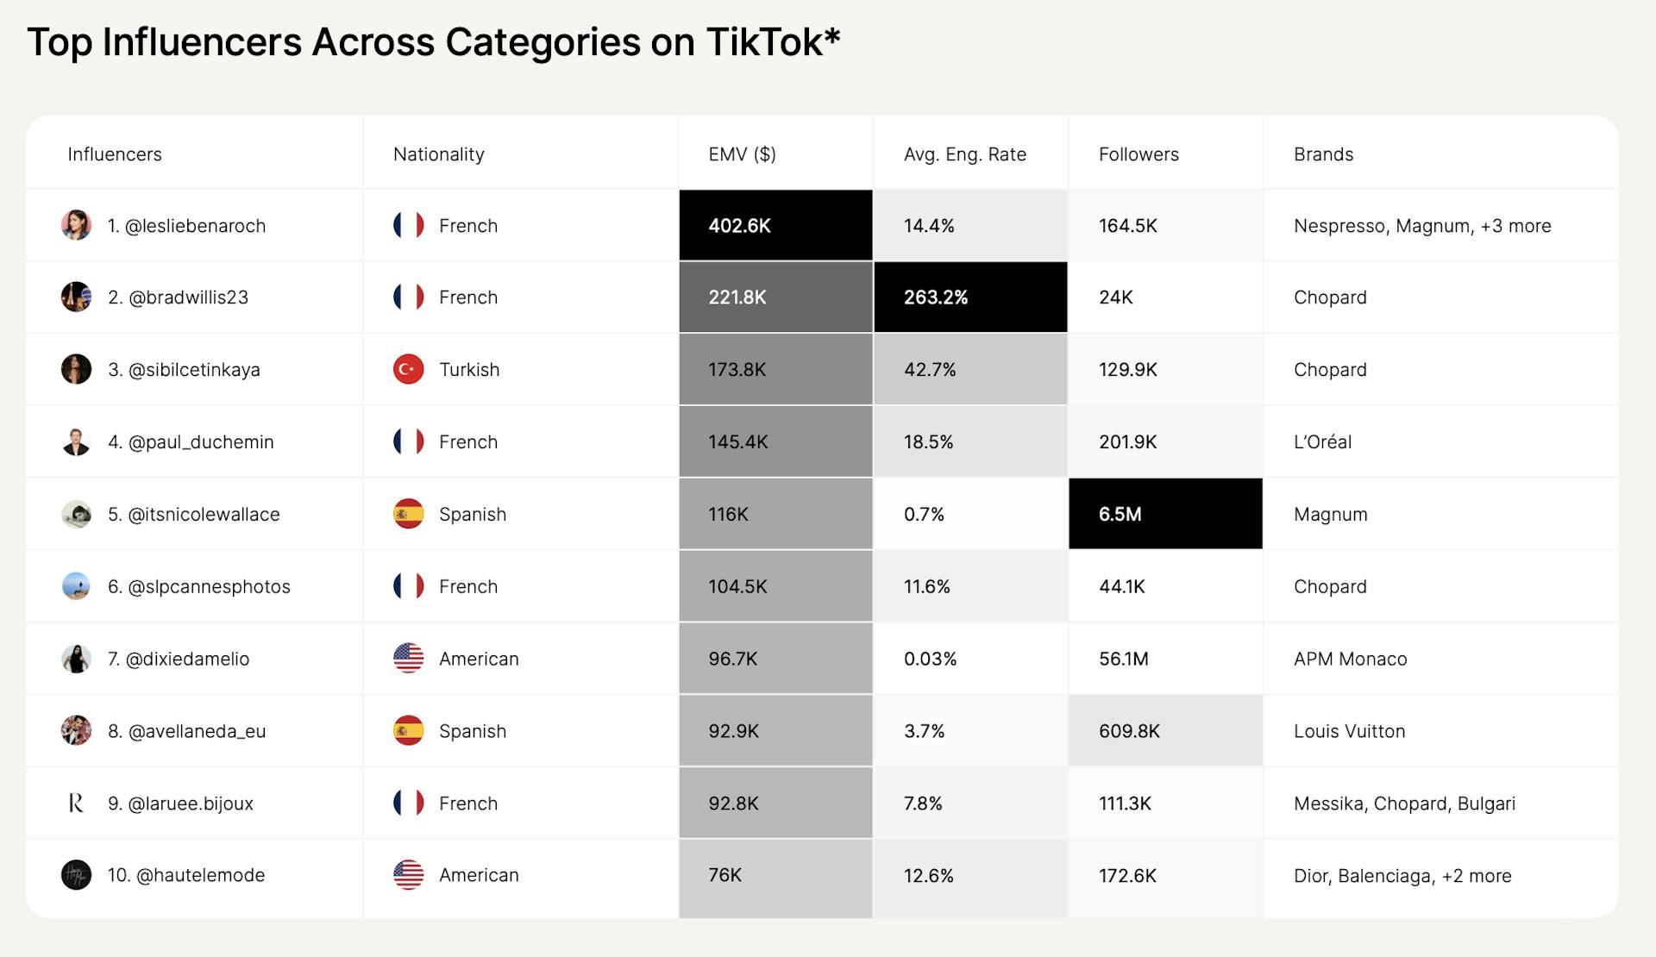
Task: Click @bradwillis23 profile icon
Action: (x=66, y=298)
